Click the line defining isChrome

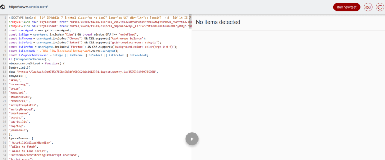pos(77,39)
